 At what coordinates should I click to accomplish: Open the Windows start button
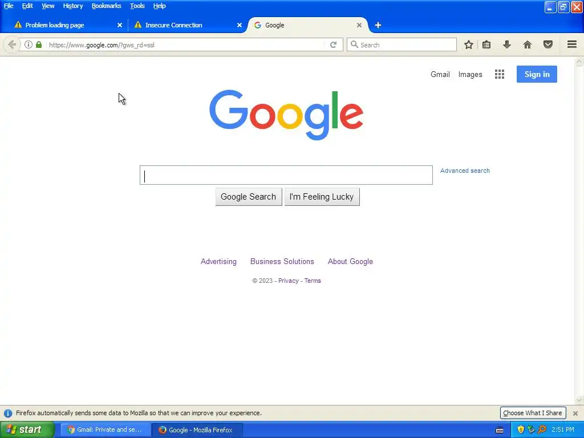point(27,429)
